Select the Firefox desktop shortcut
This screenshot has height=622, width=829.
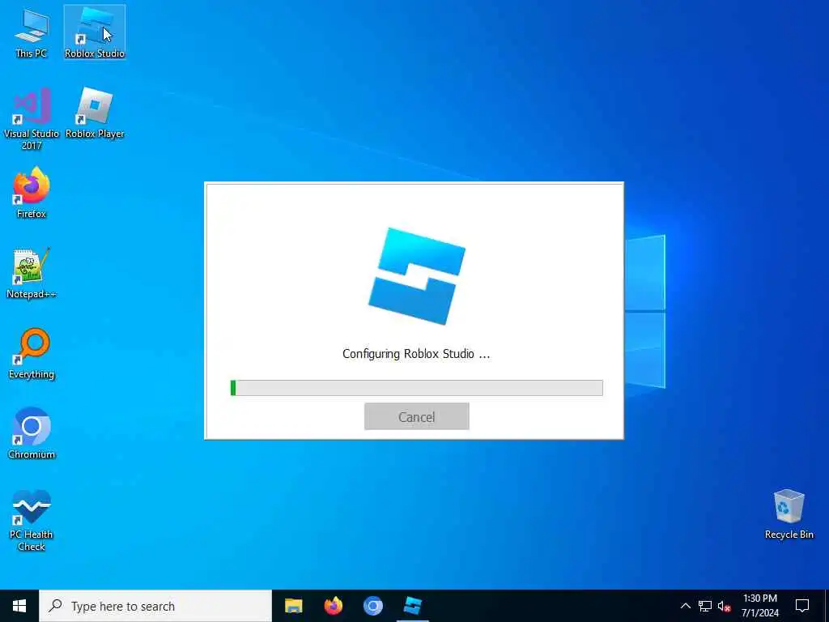[x=32, y=193]
